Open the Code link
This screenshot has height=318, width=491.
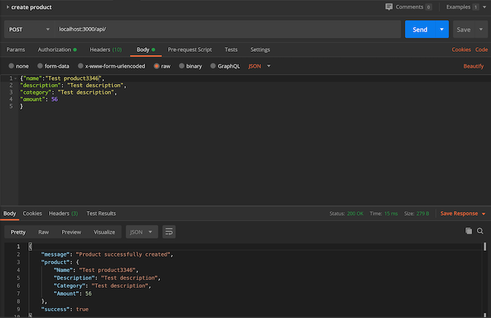[x=482, y=50]
